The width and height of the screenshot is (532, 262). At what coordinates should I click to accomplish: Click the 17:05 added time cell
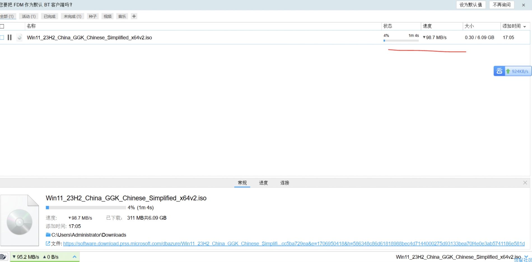(x=508, y=38)
